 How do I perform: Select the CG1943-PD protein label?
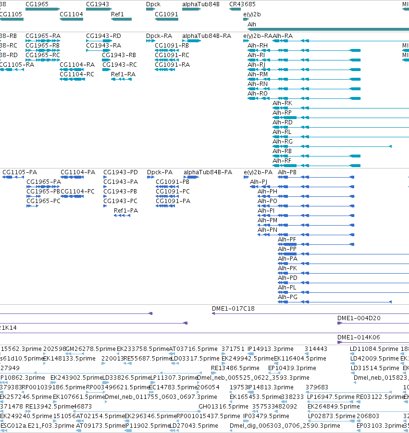[x=121, y=172]
